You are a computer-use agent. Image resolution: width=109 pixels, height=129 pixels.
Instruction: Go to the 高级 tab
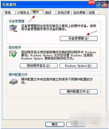coord(50,12)
